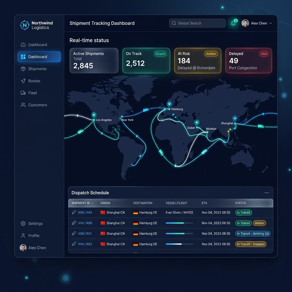Click Alex Chen avatar in header
This screenshot has height=292, width=292.
[245, 23]
